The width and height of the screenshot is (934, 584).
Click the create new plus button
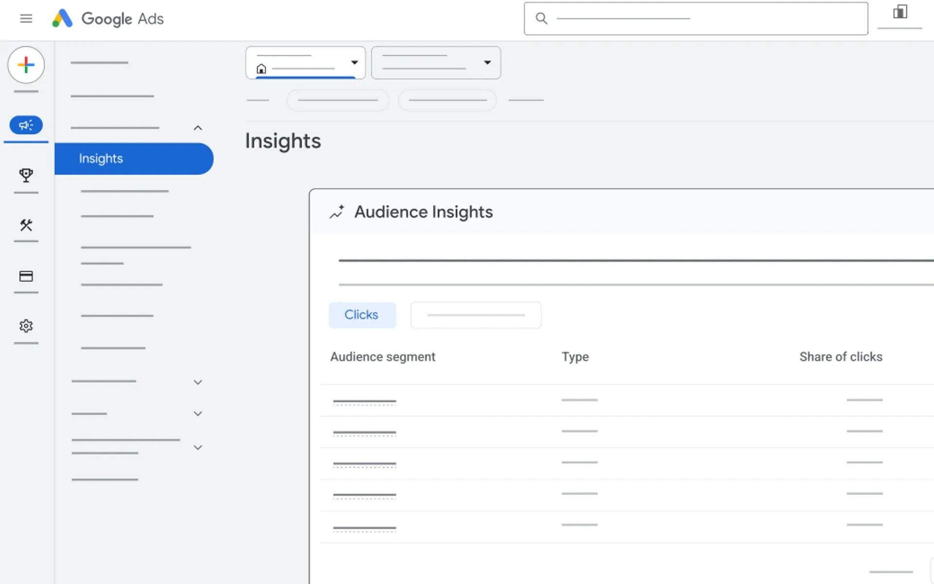click(x=26, y=65)
